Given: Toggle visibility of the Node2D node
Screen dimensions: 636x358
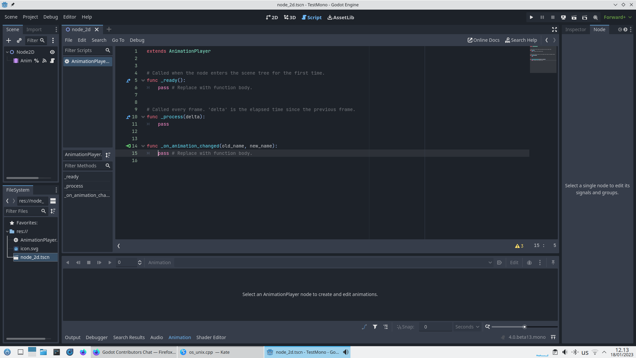Looking at the screenshot, I should point(52,52).
